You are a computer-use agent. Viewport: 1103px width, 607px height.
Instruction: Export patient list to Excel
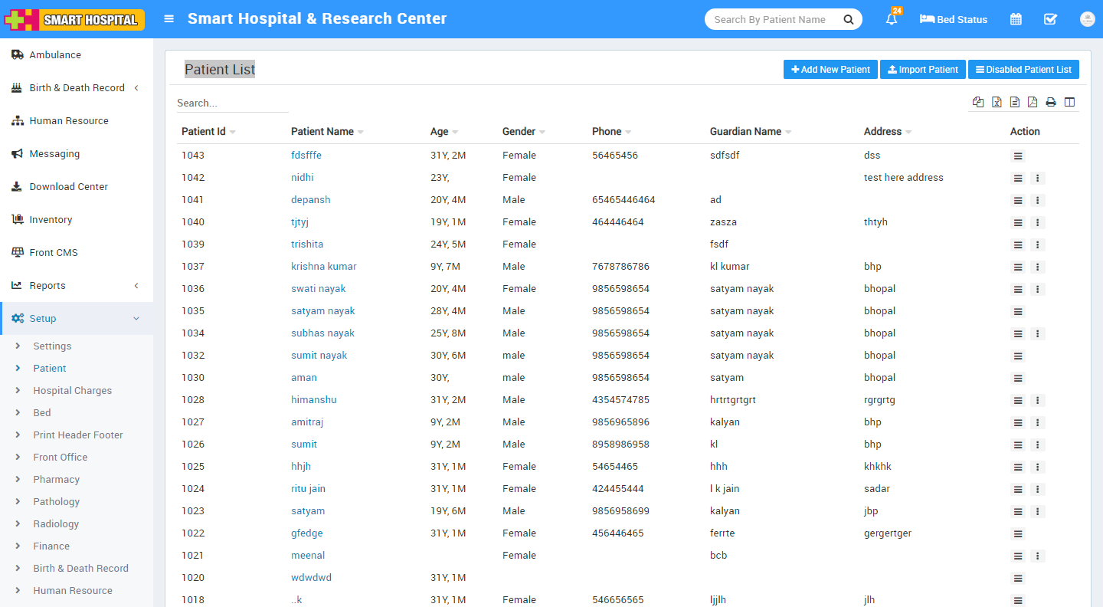click(x=997, y=102)
